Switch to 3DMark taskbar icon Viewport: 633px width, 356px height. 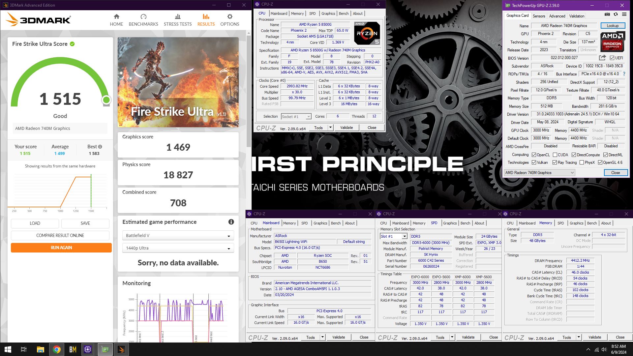point(121,349)
